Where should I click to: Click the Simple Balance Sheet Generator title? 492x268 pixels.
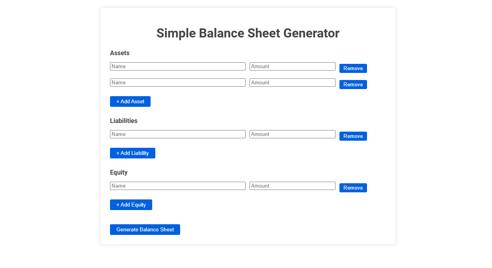(248, 33)
